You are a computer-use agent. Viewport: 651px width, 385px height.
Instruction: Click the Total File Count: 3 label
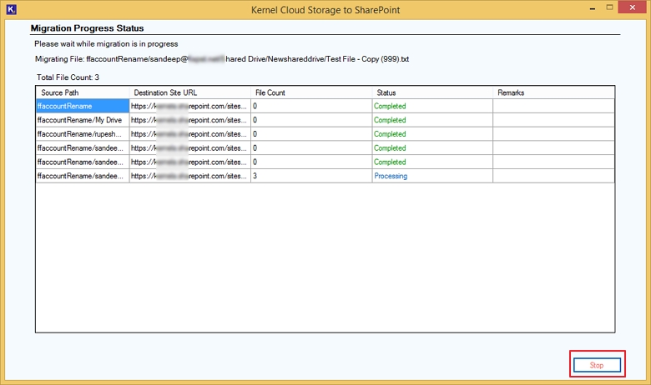pos(68,77)
